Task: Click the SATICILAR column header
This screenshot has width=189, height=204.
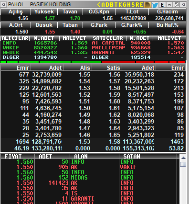Action: [x=108, y=38]
